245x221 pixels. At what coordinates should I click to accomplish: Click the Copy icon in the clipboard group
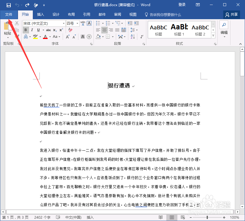17,30
